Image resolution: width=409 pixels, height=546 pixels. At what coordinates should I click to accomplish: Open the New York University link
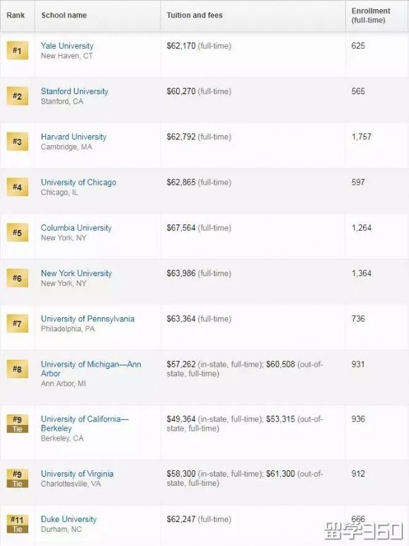coord(76,273)
